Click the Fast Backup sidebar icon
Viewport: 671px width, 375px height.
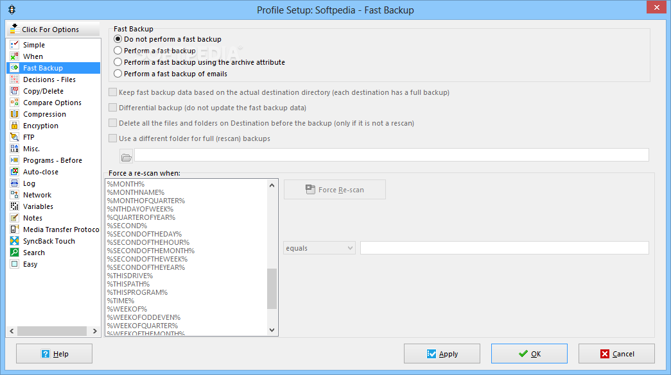[x=15, y=67]
